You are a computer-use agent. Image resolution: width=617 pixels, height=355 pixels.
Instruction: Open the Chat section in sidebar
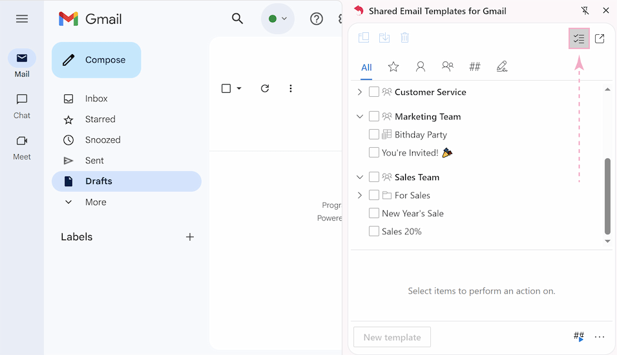[21, 106]
